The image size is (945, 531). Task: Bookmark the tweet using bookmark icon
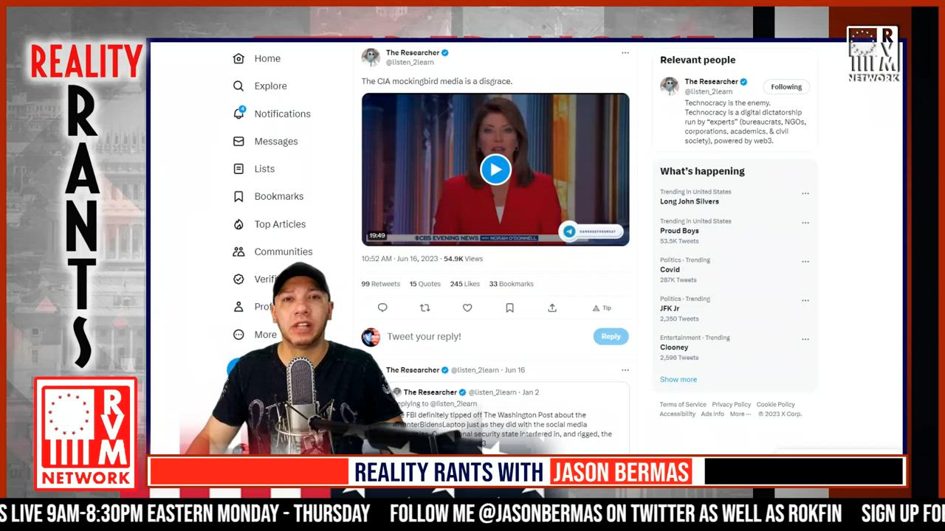[x=509, y=308]
